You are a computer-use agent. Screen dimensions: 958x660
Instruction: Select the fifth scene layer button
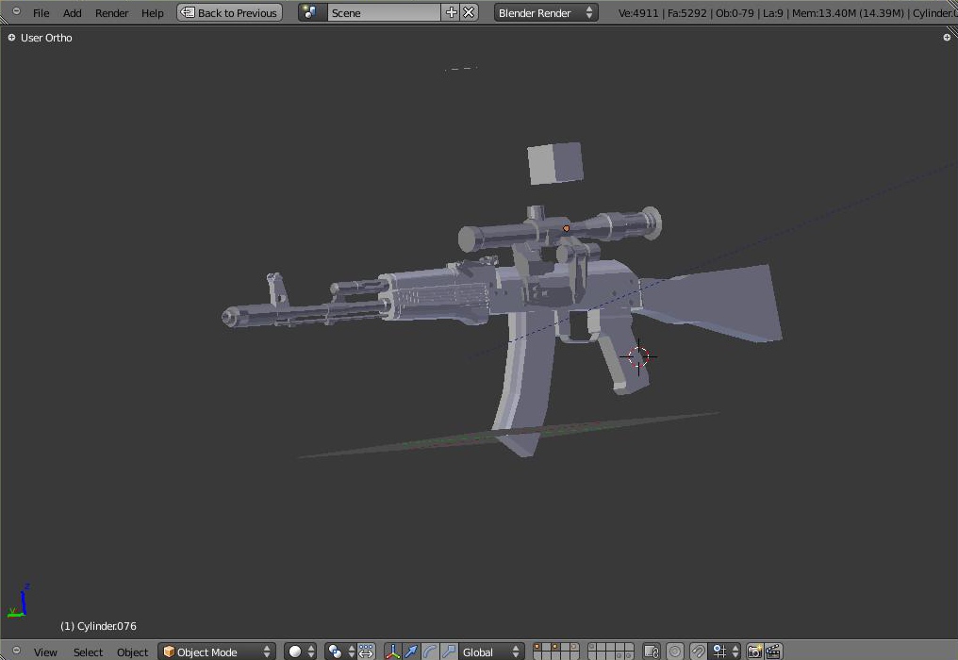coord(575,647)
